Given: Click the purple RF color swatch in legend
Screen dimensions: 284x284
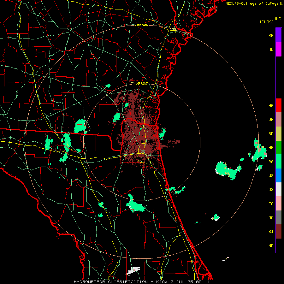Looking at the screenshot, I should click(279, 35).
